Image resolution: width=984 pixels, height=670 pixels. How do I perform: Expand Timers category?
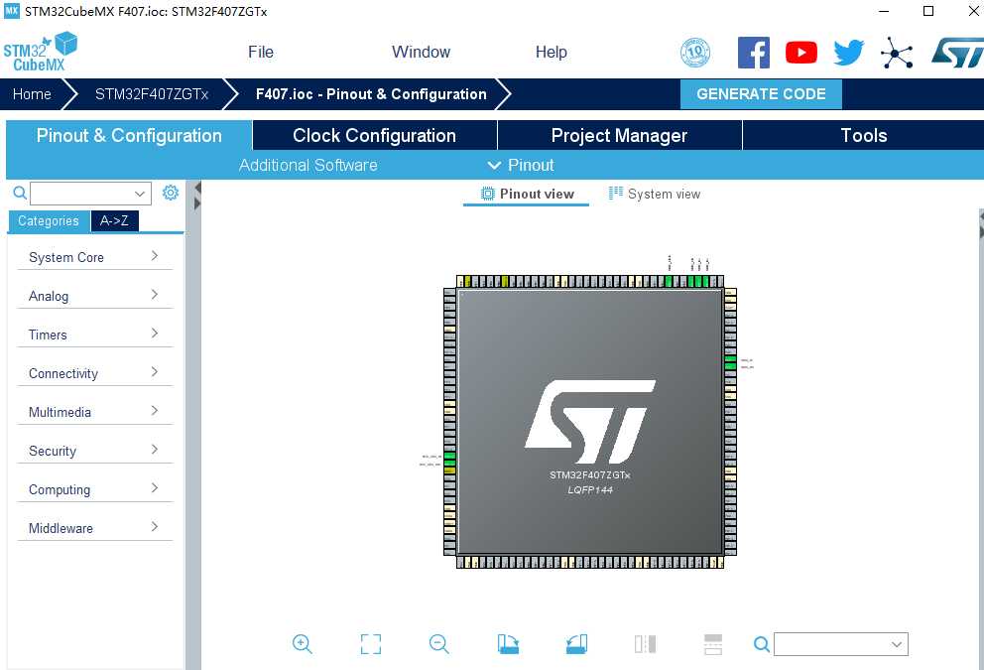pos(94,335)
